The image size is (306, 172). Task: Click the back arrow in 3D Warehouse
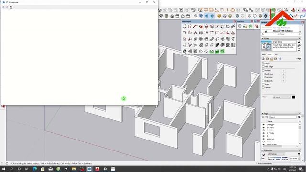pyautogui.click(x=3, y=7)
